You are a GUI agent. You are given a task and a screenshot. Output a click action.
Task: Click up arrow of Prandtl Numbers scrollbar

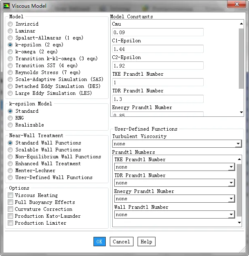pyautogui.click(x=239, y=159)
